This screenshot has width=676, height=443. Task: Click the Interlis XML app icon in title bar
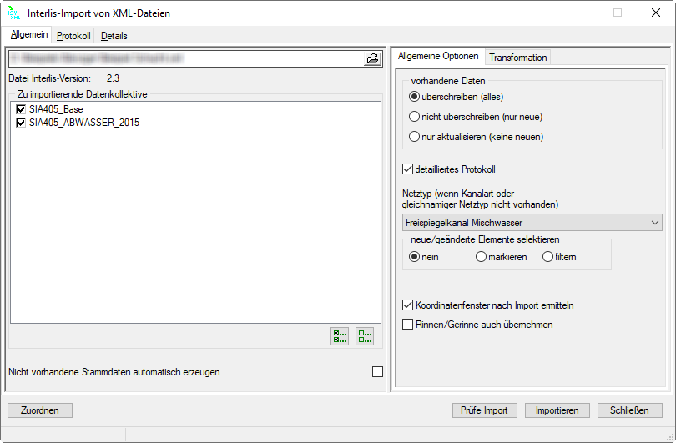coord(14,13)
